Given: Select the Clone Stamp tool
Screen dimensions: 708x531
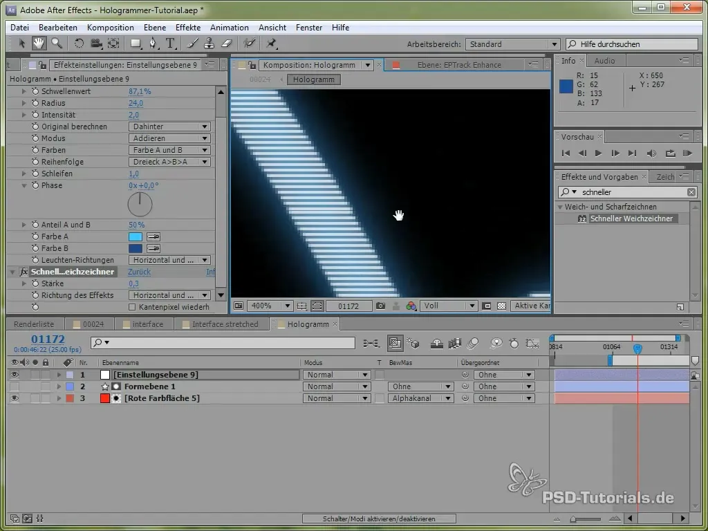Looking at the screenshot, I should pyautogui.click(x=209, y=44).
